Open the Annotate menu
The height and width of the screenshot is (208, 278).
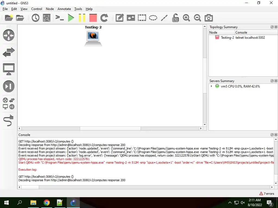[64, 9]
